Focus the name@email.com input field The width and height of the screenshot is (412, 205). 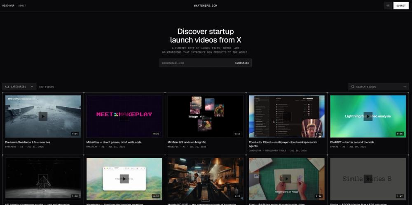pyautogui.click(x=196, y=63)
